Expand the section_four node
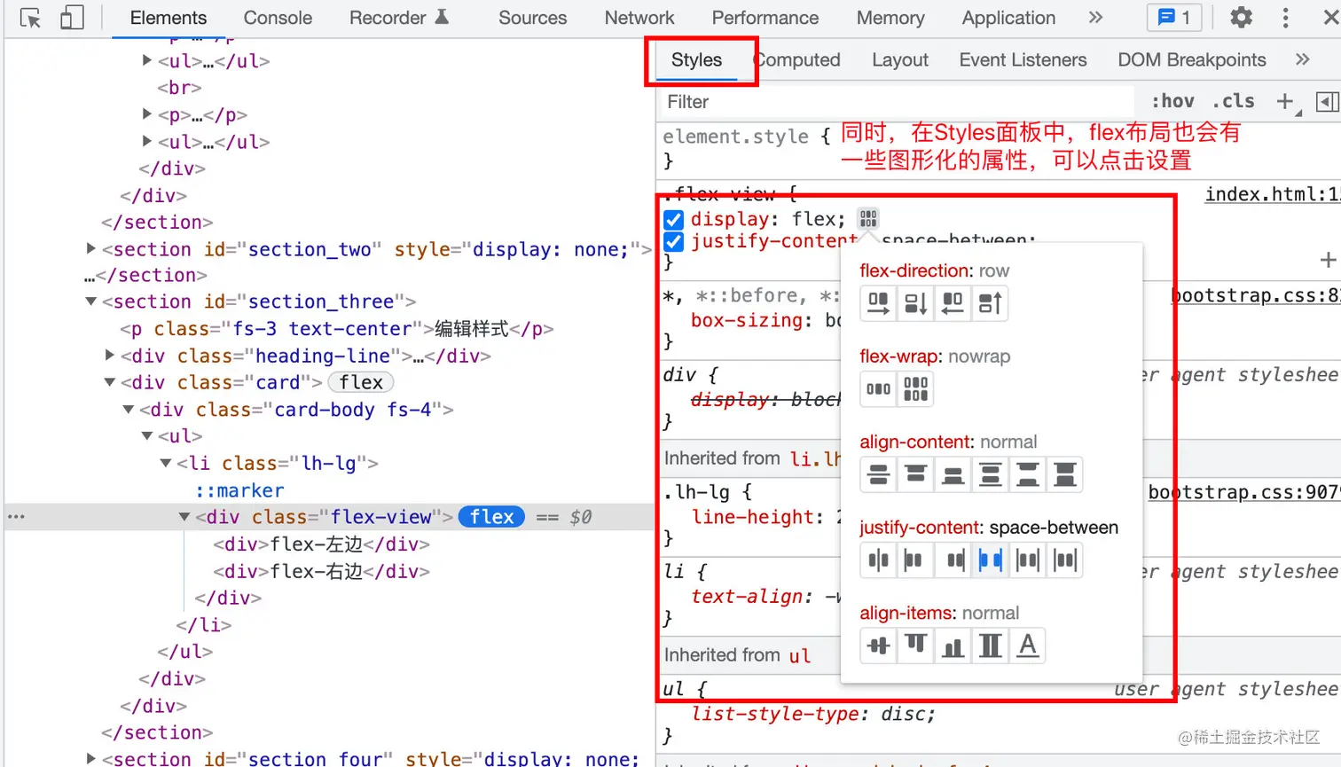This screenshot has height=767, width=1341. (x=90, y=759)
